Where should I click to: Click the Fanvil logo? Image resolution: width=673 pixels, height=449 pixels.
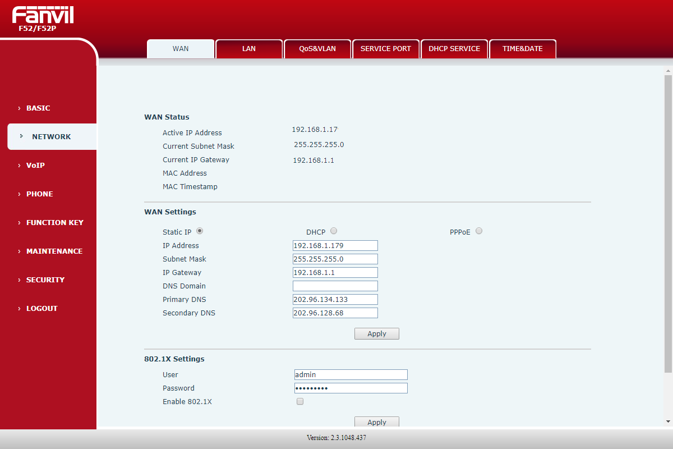click(x=43, y=15)
